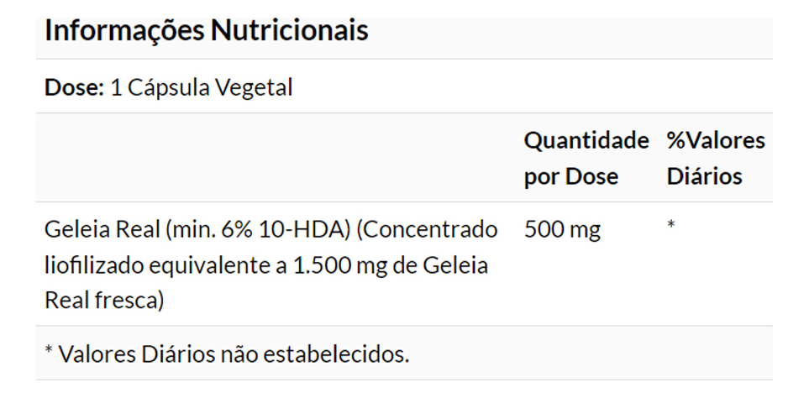809x398 pixels.
Task: Click the Quantidade por Dose column header
Action: point(586,158)
